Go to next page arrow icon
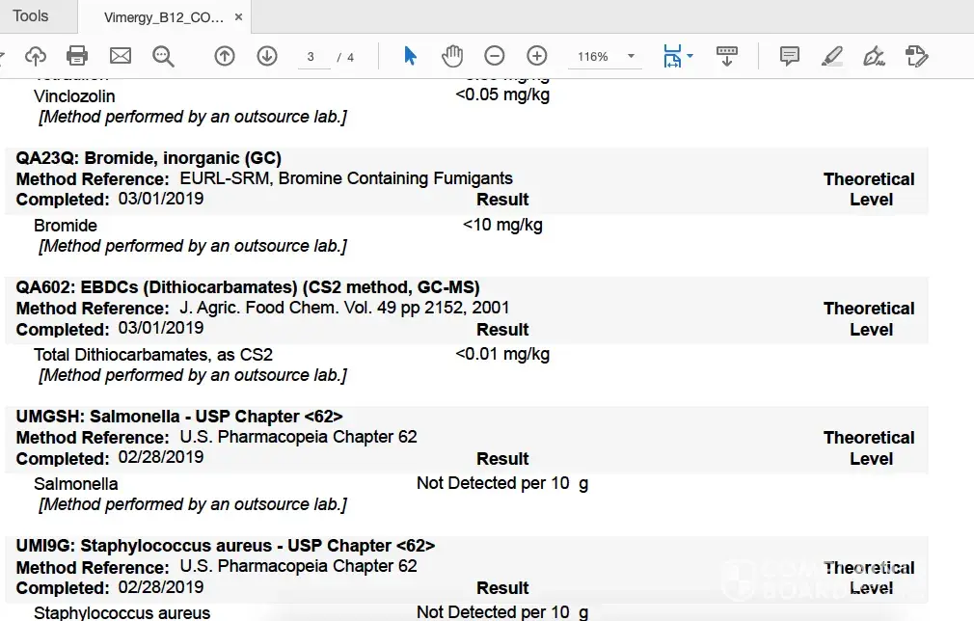 click(x=267, y=57)
